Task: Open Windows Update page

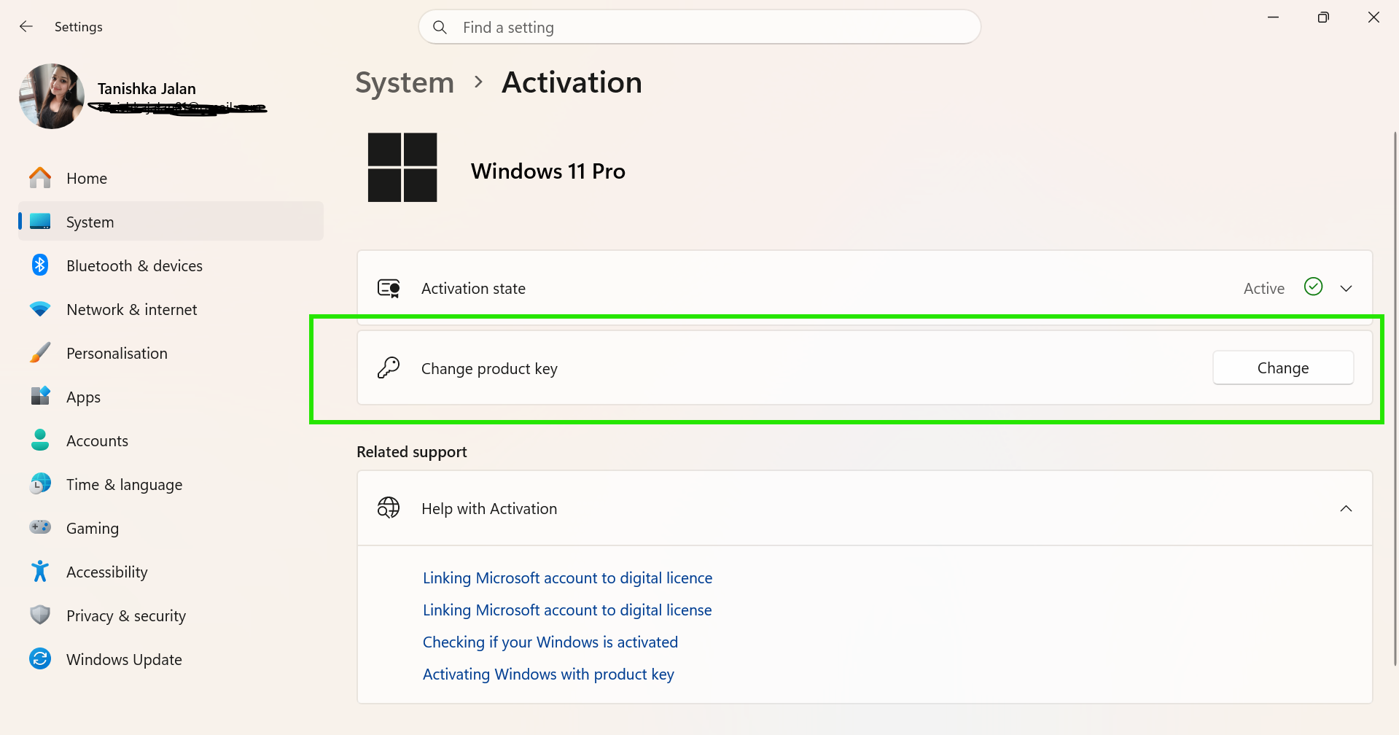Action: [171, 659]
